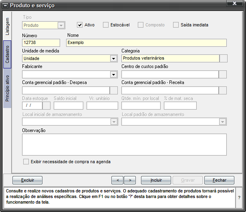
Task: Click the Qtde. mín. por local field
Action: (141, 106)
